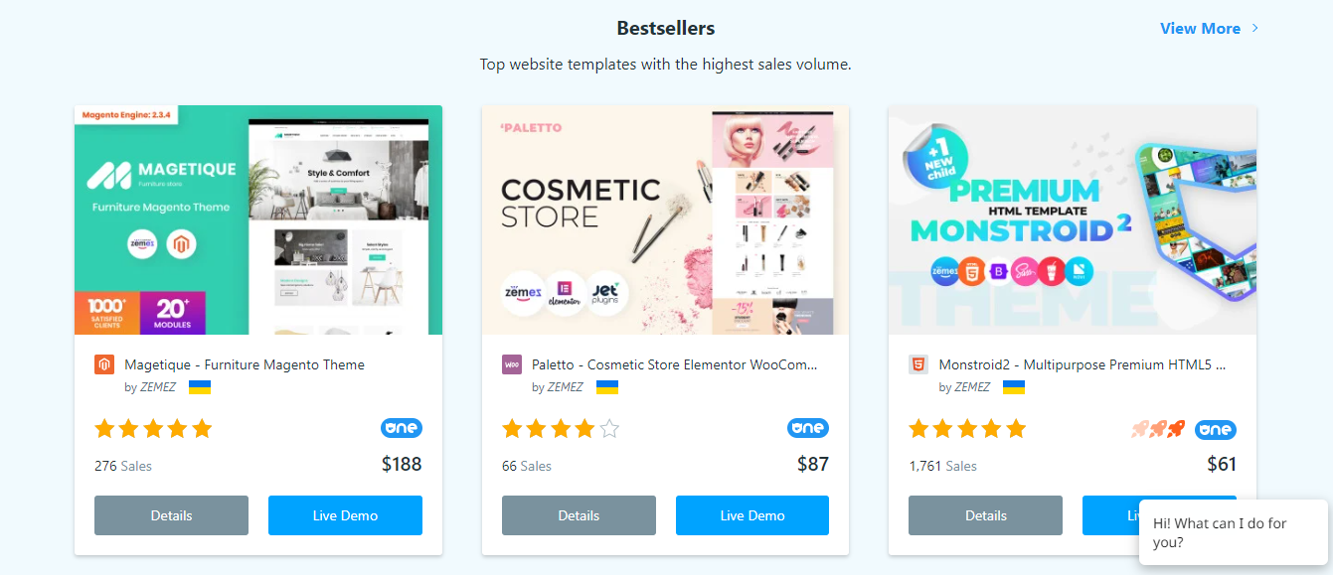Click the ONE badge on Paletto card
This screenshot has height=575, width=1333.
coord(808,428)
